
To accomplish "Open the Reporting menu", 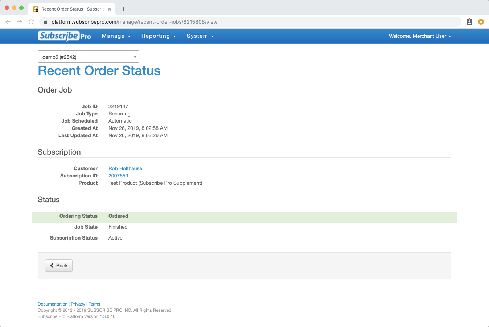I will pyautogui.click(x=159, y=36).
